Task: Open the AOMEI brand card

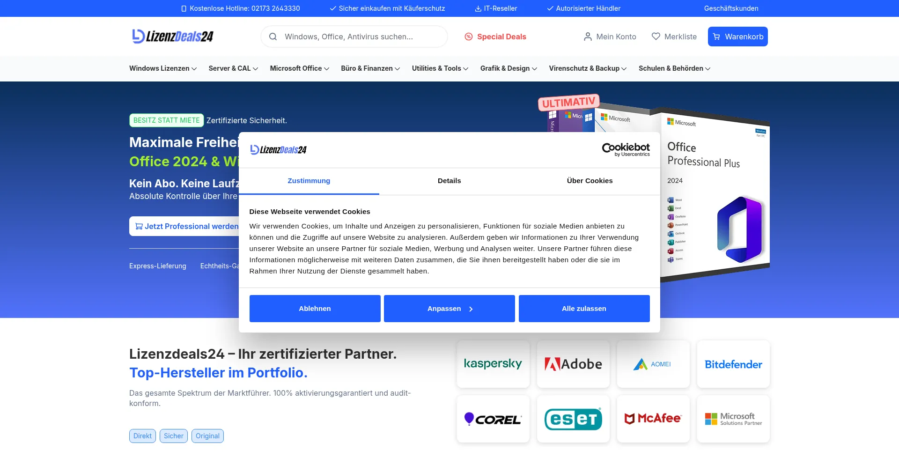Action: [x=653, y=364]
